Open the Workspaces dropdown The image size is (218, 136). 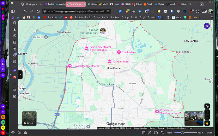31,4
